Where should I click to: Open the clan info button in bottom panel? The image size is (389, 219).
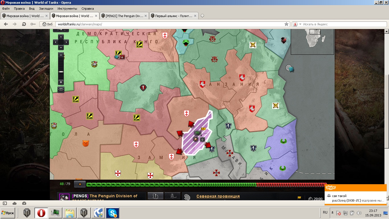(x=155, y=196)
